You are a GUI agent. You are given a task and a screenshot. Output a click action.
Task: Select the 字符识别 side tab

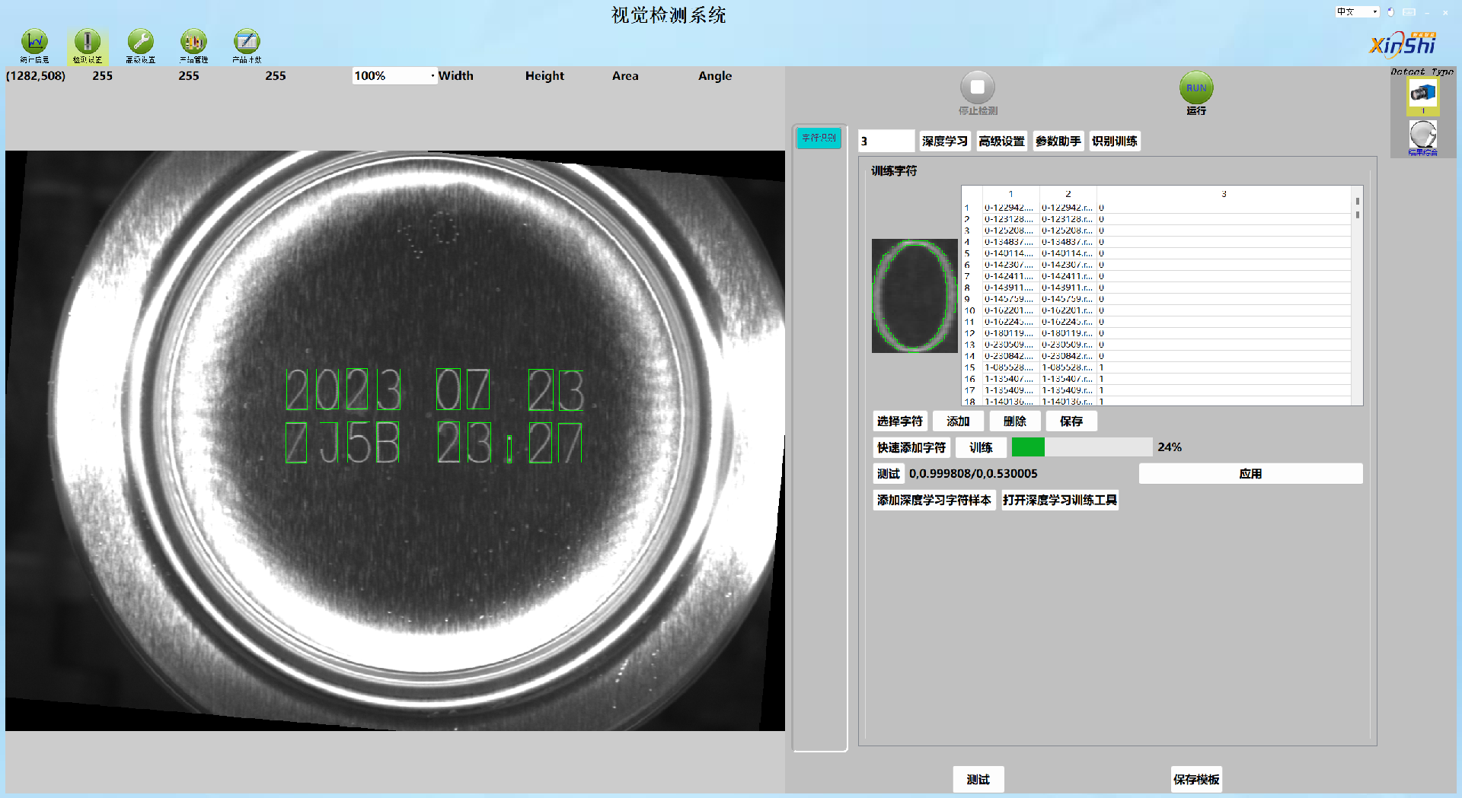[819, 138]
